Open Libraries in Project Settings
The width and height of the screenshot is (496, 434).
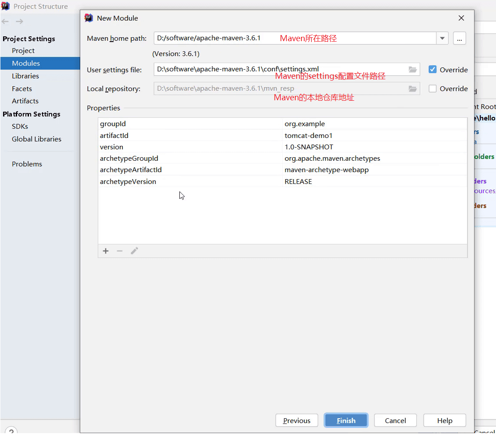[x=25, y=76]
